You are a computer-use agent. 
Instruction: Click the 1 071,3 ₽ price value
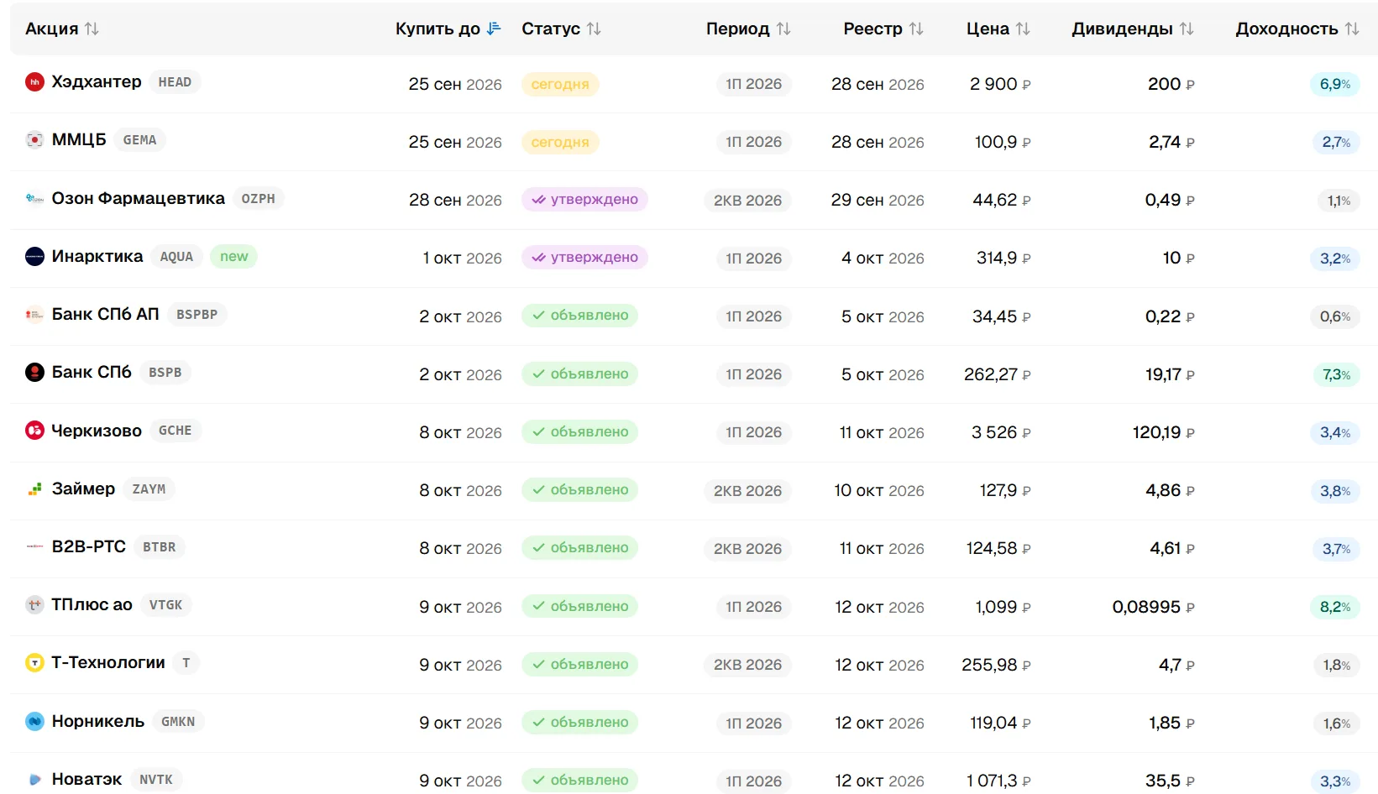998,781
